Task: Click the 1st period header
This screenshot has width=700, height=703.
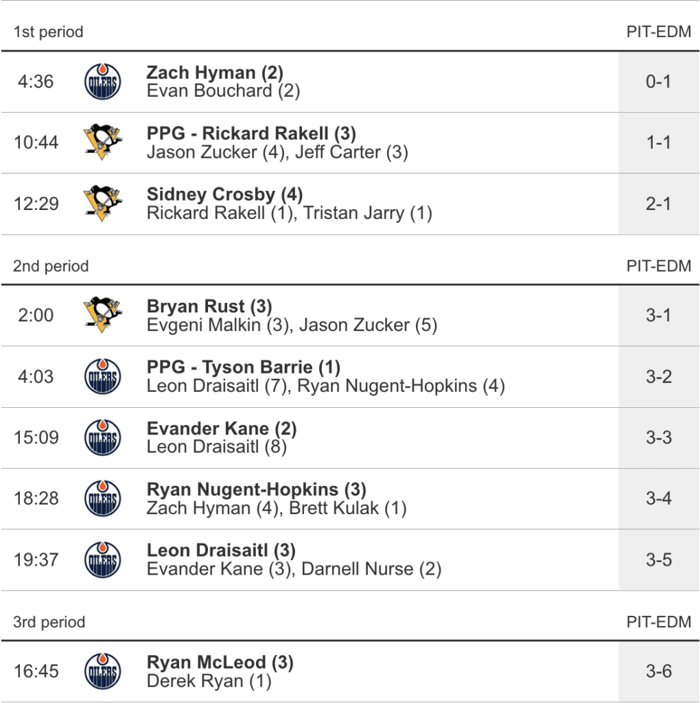Action: coord(48,32)
